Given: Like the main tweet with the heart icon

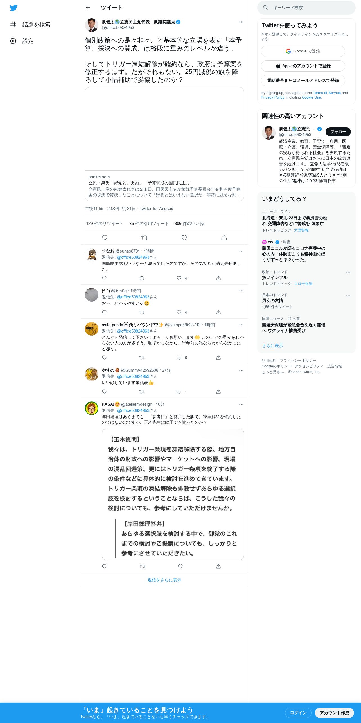Looking at the screenshot, I should (x=184, y=238).
